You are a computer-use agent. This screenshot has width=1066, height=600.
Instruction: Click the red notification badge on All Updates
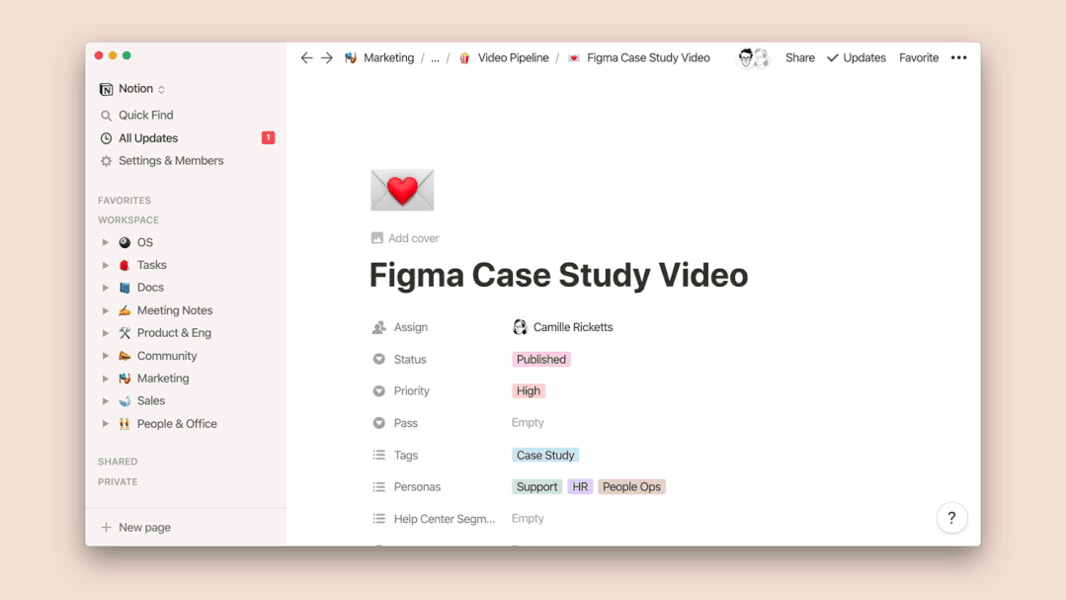click(x=268, y=138)
